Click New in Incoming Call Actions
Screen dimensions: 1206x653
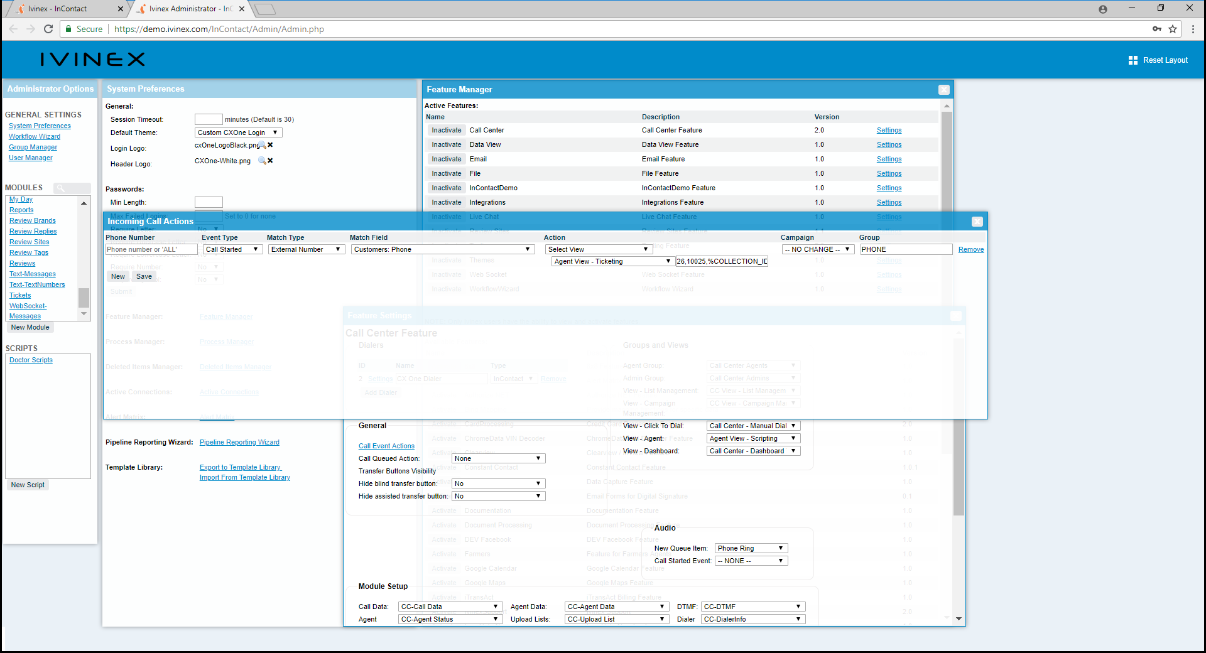click(118, 276)
